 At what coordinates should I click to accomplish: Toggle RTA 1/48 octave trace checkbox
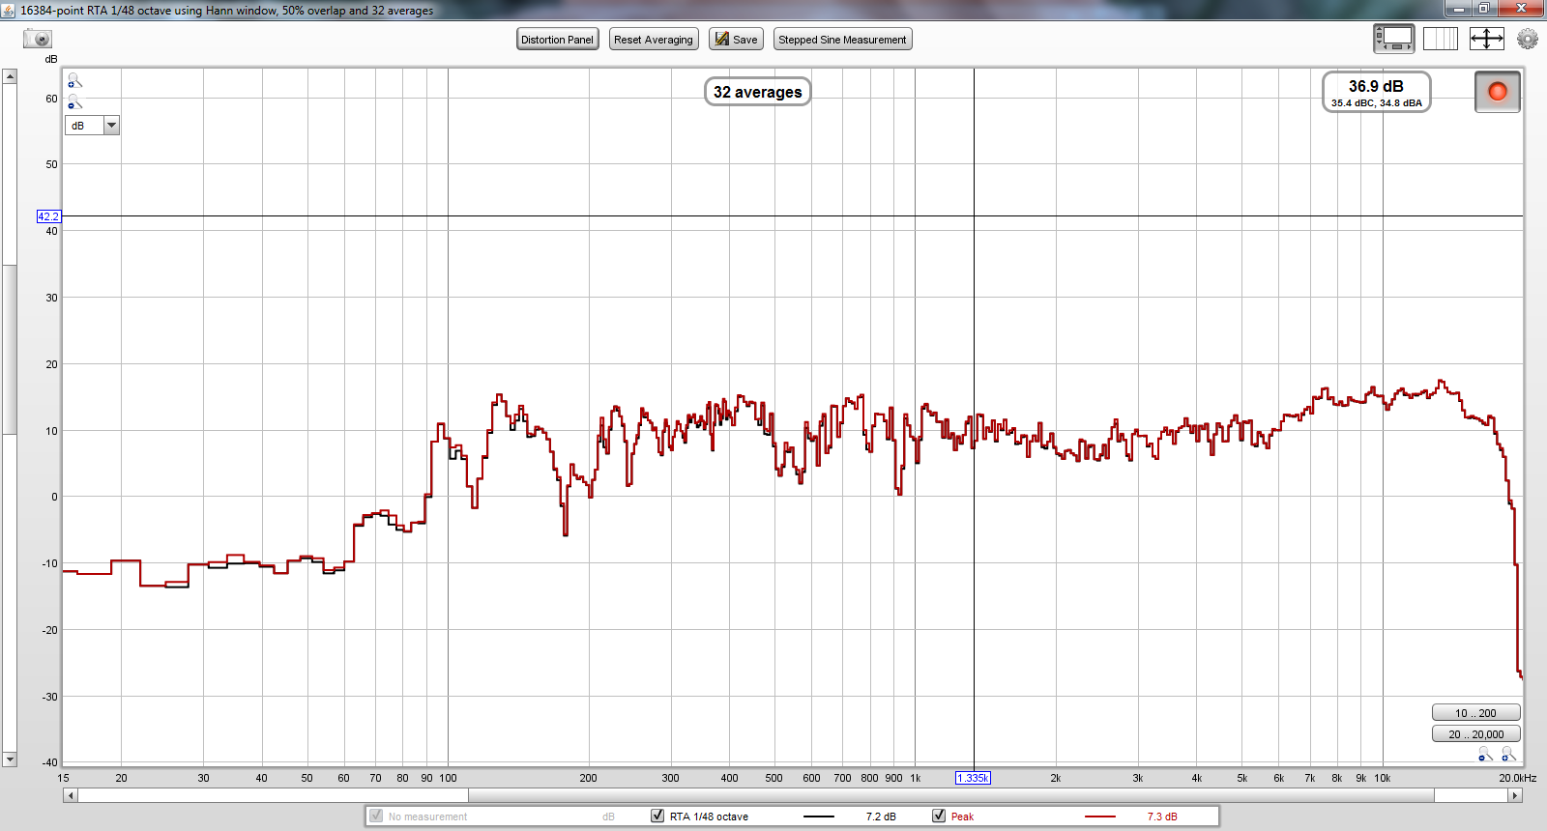[657, 816]
